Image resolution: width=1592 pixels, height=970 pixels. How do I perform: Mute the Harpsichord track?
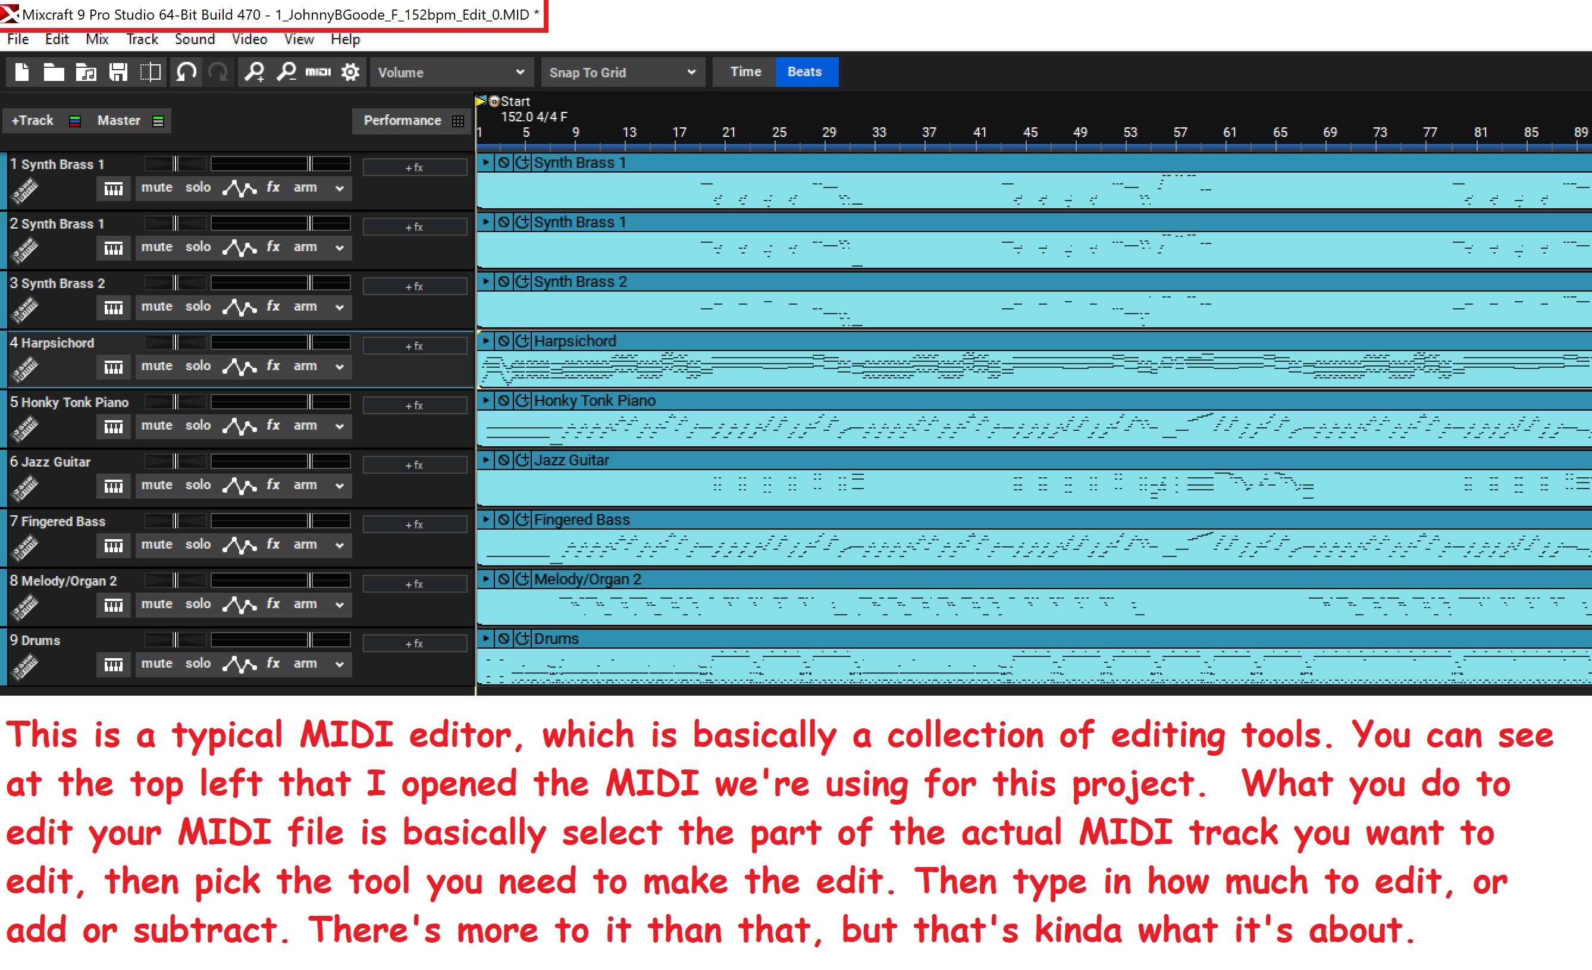(156, 366)
